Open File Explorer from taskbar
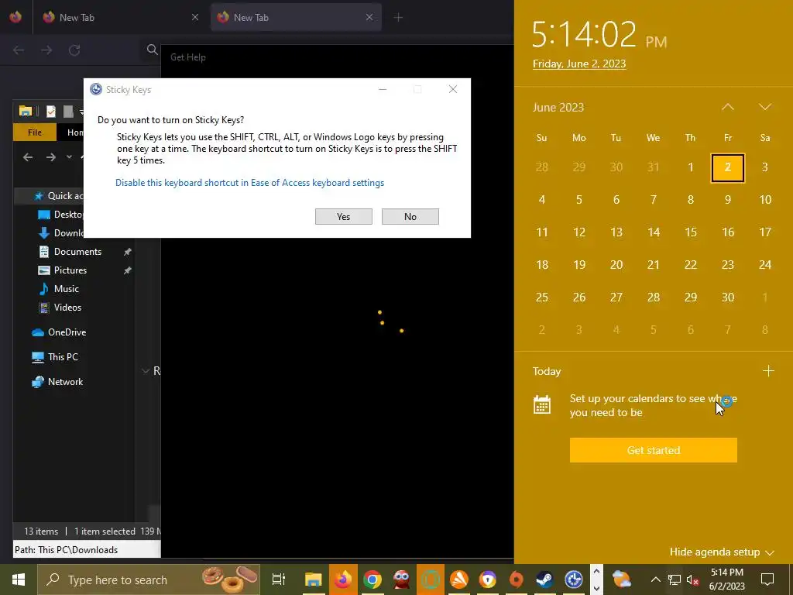Viewport: 793px width, 595px height. click(314, 580)
